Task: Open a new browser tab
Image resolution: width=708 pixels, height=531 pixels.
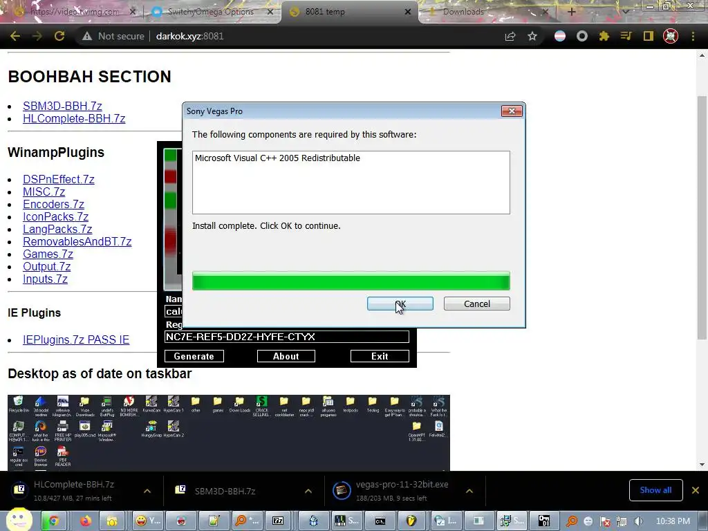Action: click(x=571, y=12)
